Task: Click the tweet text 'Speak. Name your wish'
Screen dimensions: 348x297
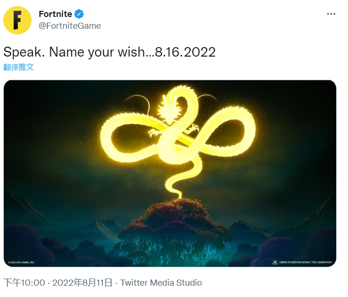Action: (74, 52)
